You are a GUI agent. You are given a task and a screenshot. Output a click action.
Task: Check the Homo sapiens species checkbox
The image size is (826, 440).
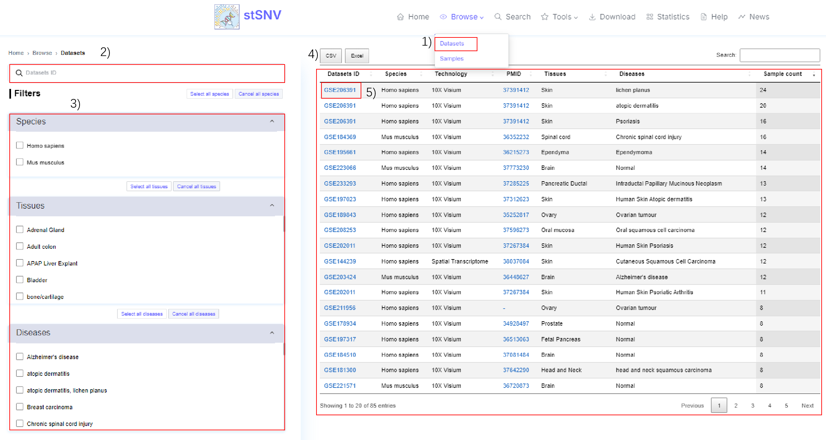click(x=20, y=145)
